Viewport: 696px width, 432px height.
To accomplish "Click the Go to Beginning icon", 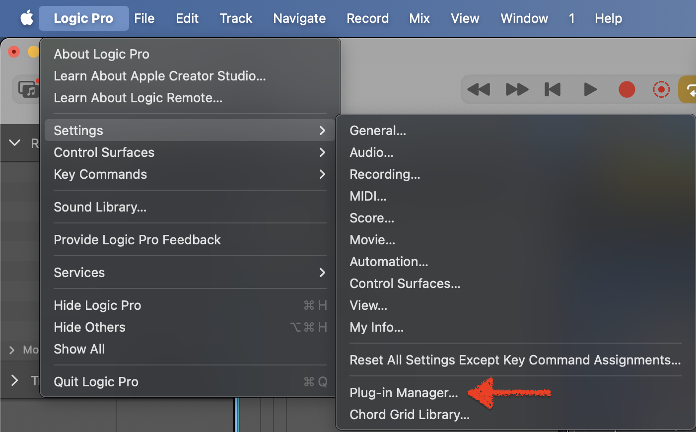I will point(553,89).
